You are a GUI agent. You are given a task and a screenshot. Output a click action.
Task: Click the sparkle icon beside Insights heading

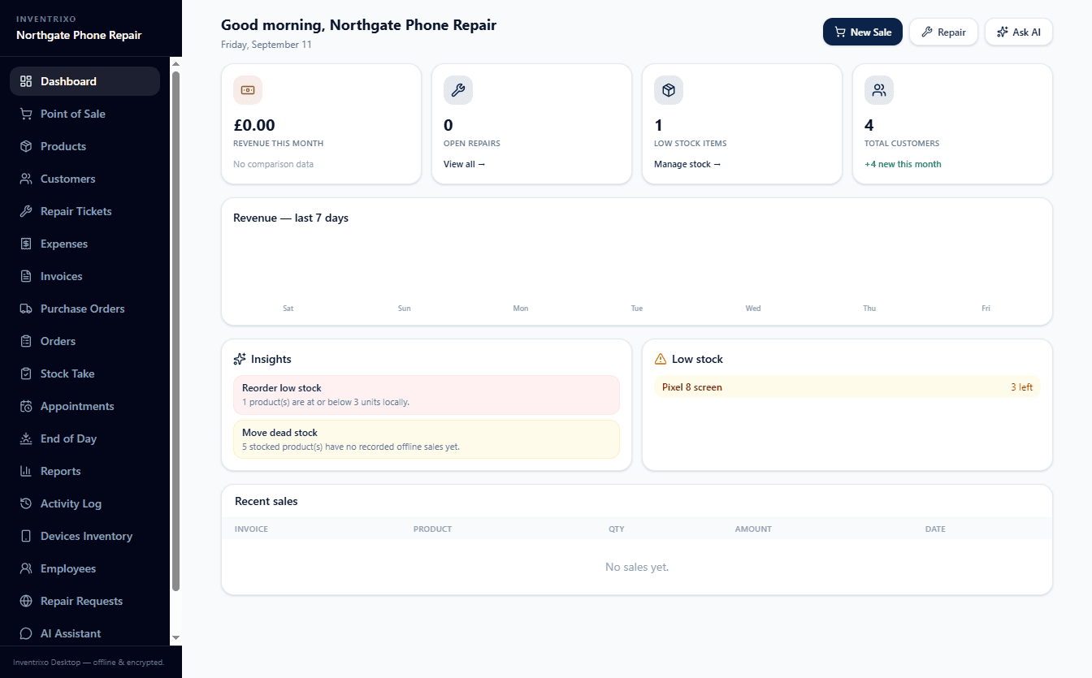240,359
